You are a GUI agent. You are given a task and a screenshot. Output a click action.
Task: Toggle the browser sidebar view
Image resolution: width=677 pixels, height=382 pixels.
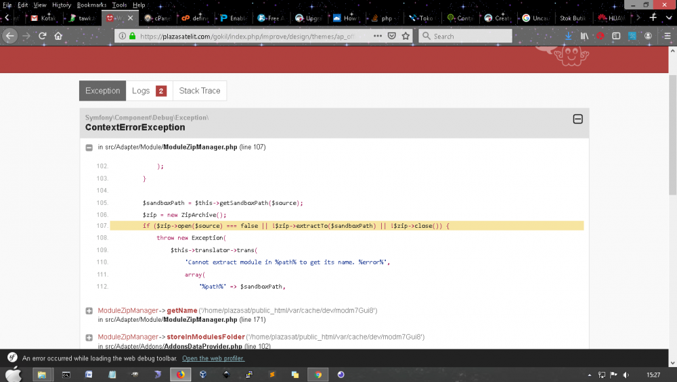616,36
